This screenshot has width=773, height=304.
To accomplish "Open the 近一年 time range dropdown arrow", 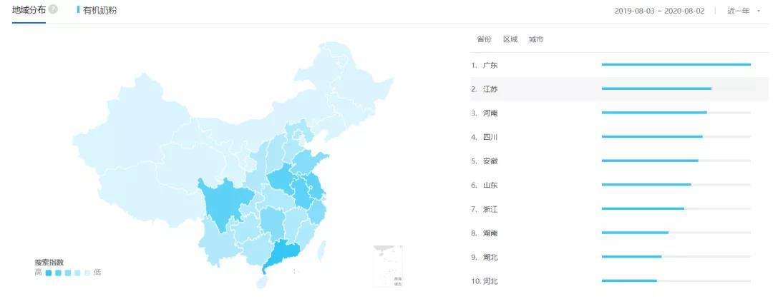I will (758, 11).
